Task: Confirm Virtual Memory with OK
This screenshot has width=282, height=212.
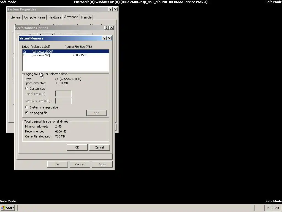Action: point(77,147)
